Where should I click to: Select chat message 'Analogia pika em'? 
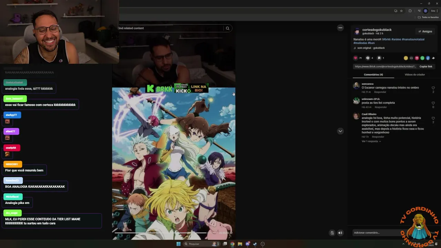(17, 203)
